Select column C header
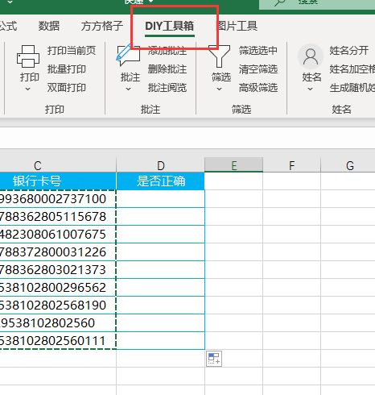The height and width of the screenshot is (395, 375). pos(58,165)
